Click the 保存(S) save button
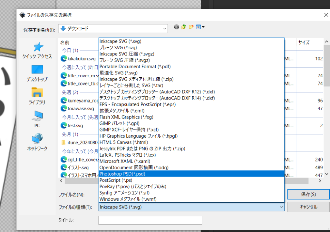This screenshot has height=232, width=330. click(308, 194)
